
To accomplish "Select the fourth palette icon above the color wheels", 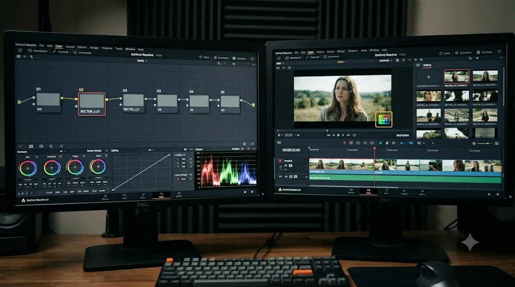I will pyautogui.click(x=51, y=146).
